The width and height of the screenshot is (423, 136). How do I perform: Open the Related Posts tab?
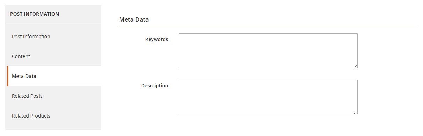click(54, 96)
